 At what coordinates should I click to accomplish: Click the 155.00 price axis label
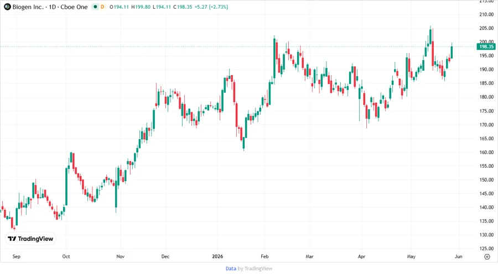486,166
